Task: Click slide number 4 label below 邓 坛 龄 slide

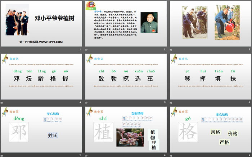Action: [80, 103]
